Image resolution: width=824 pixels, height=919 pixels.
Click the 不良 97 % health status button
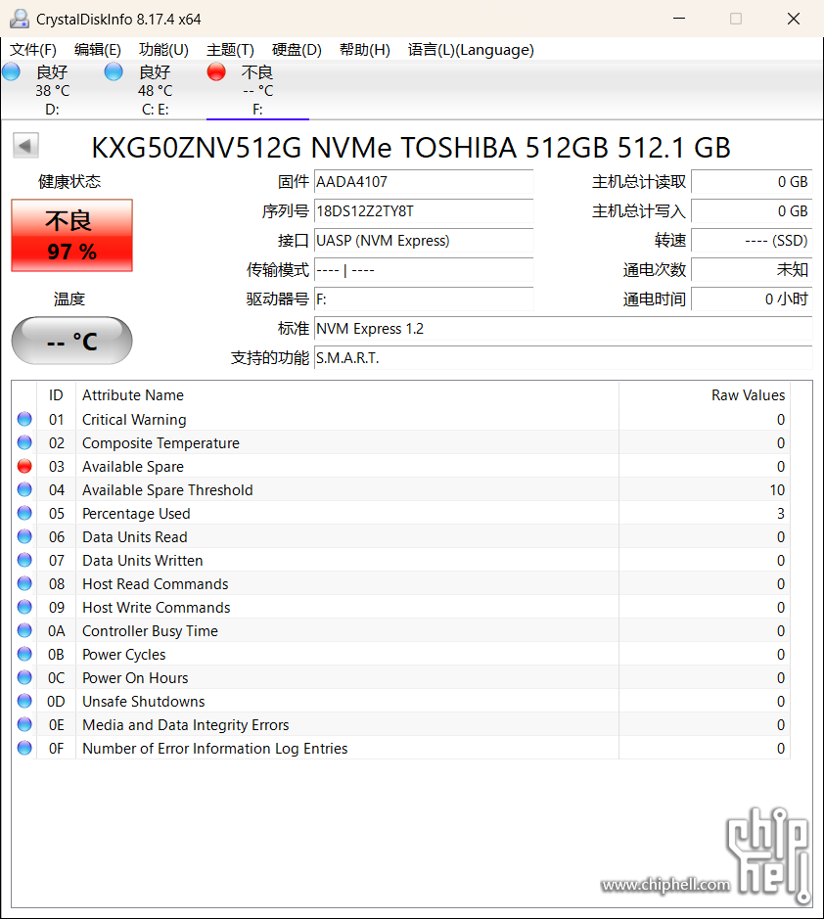click(x=72, y=236)
